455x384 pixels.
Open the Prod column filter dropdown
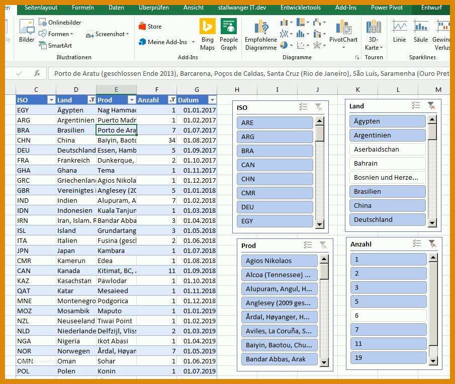coord(132,100)
